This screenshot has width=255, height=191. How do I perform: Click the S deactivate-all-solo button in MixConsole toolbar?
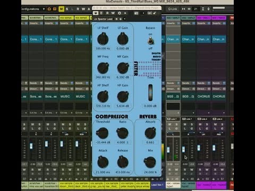click(67, 9)
